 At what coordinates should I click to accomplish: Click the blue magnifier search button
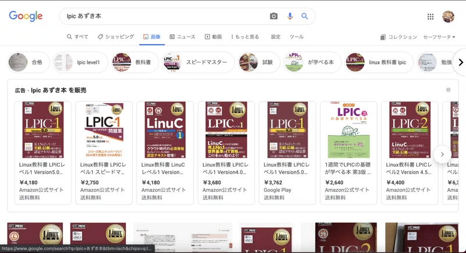pos(305,16)
